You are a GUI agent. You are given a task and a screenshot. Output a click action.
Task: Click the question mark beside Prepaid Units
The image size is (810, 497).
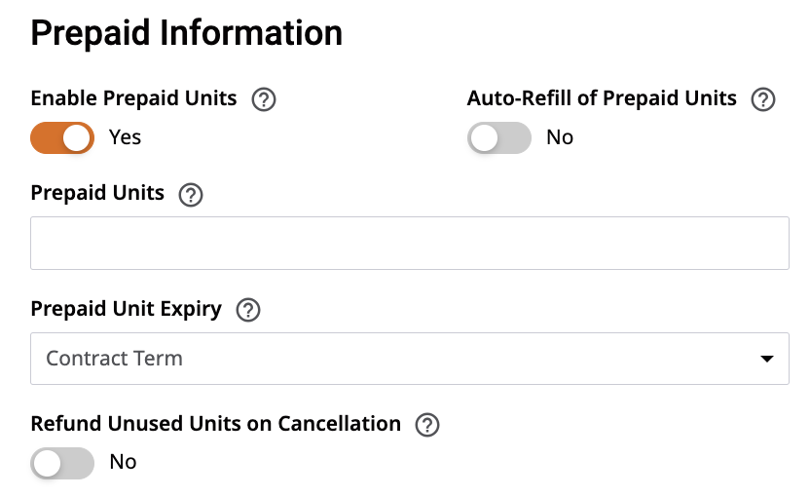tap(191, 195)
